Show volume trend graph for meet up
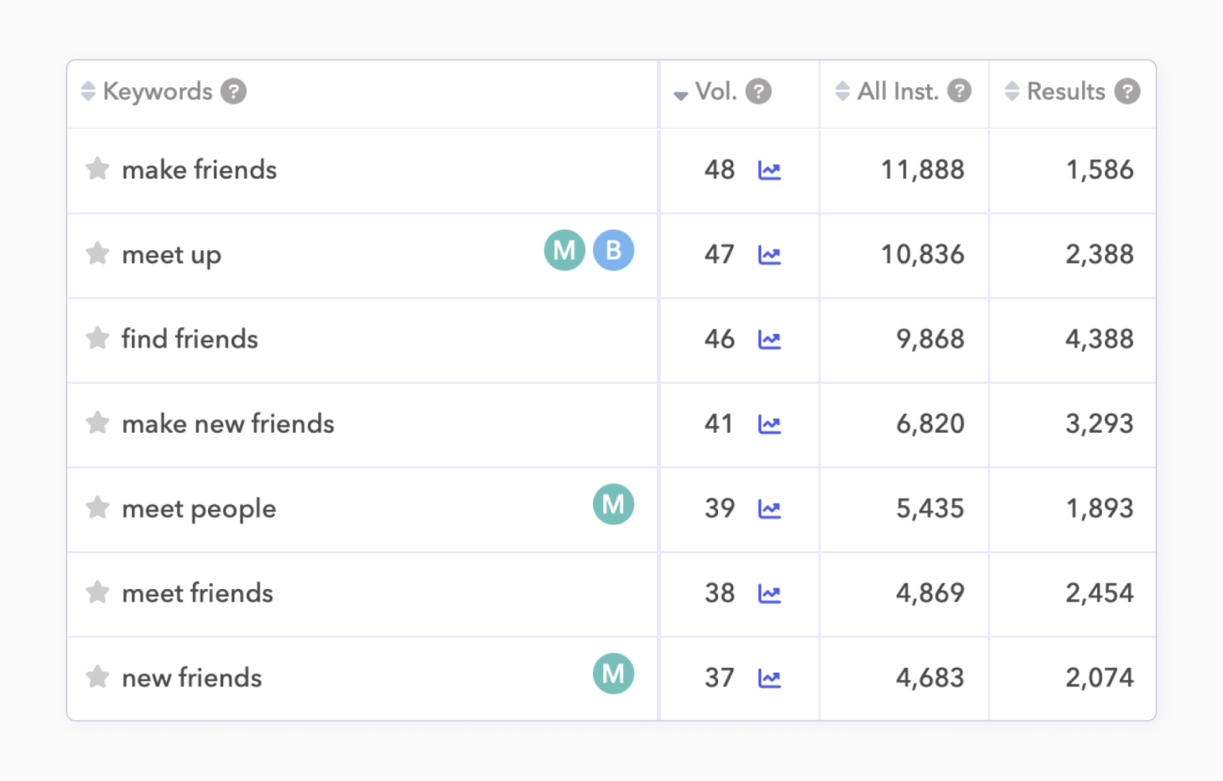Viewport: 1223px width, 781px height. pos(769,255)
